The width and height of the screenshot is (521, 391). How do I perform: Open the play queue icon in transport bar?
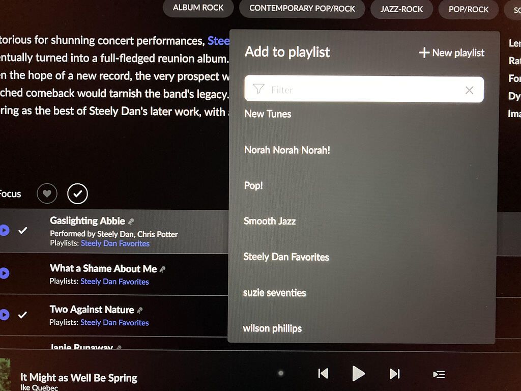439,374
